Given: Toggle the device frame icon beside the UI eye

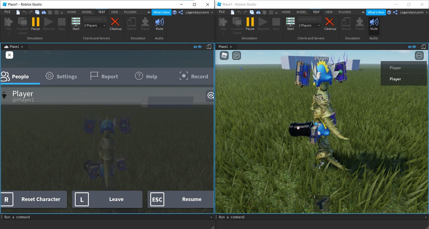Looking at the screenshot, I should point(209,47).
